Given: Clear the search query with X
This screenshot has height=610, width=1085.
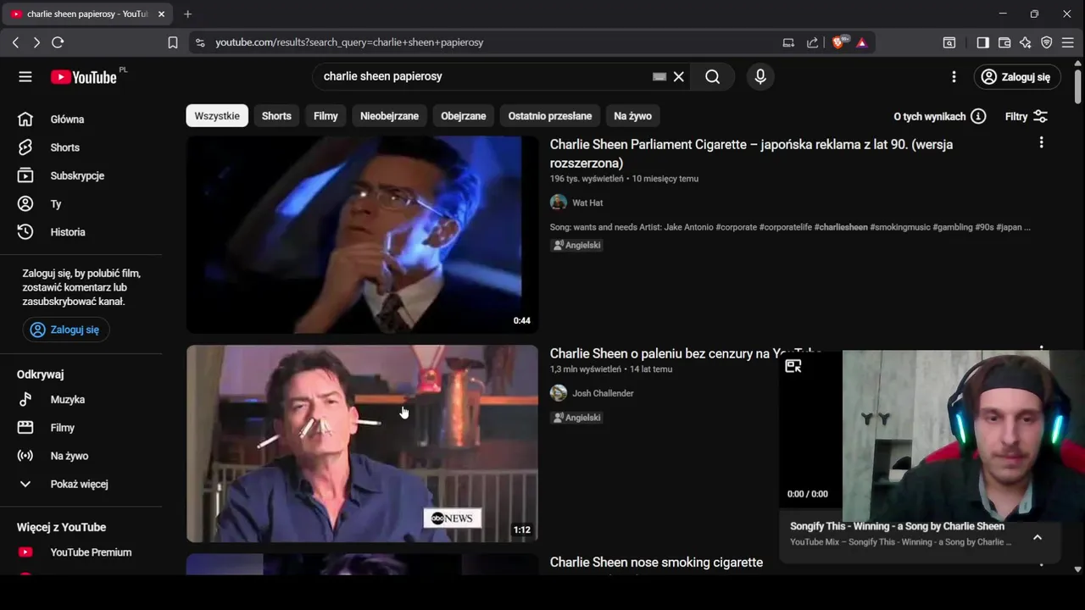Looking at the screenshot, I should (679, 77).
